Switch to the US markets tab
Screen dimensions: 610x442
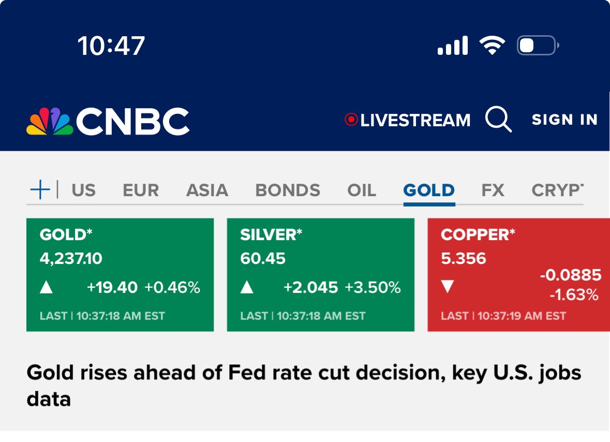[x=83, y=190]
